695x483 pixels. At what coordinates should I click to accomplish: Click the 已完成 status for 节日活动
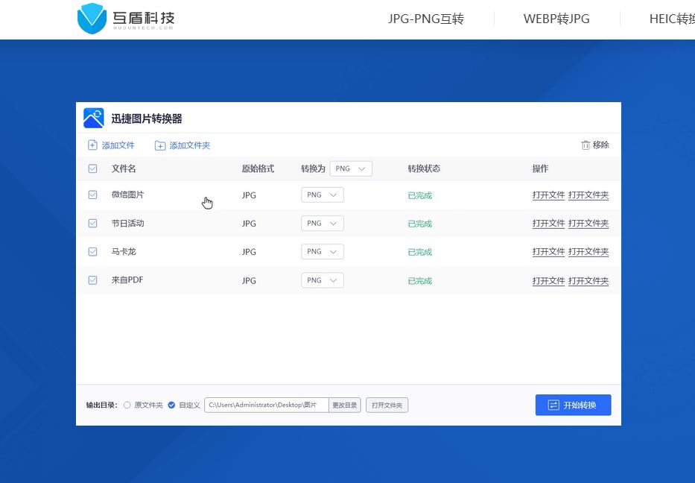point(419,224)
